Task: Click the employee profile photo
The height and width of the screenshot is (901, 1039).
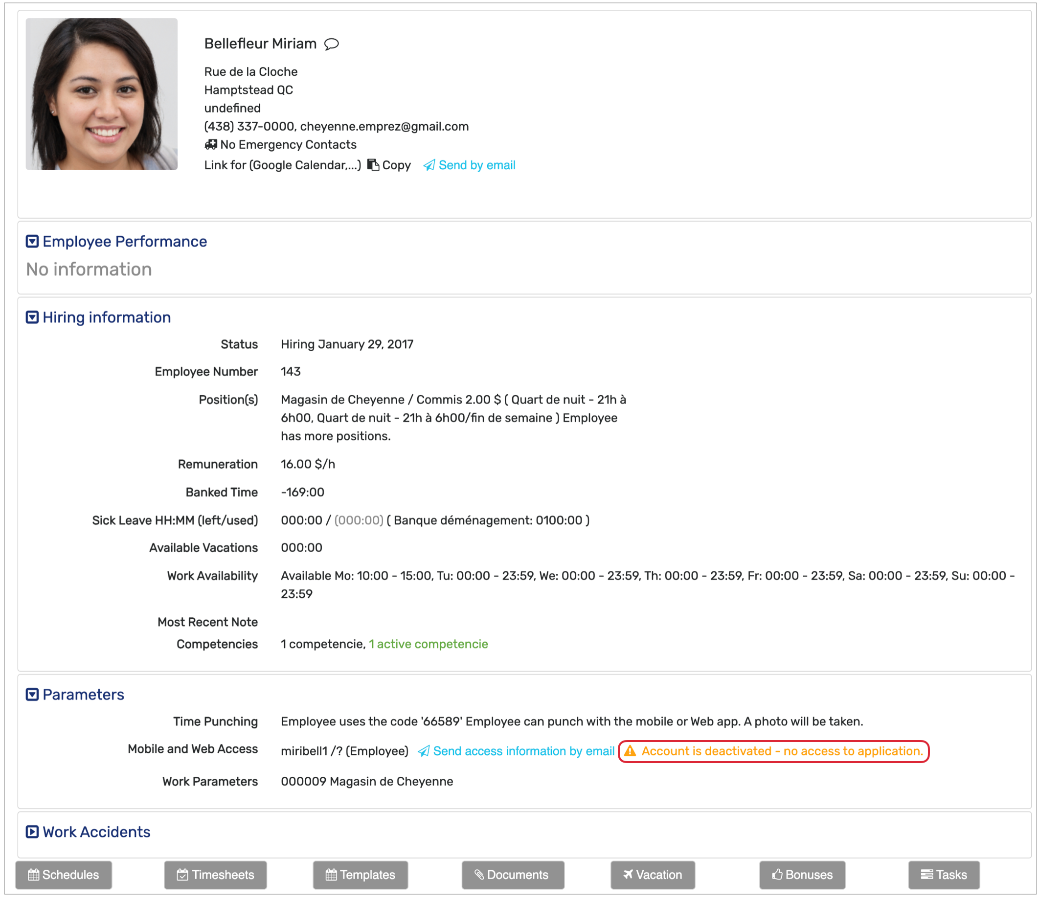Action: pyautogui.click(x=102, y=94)
